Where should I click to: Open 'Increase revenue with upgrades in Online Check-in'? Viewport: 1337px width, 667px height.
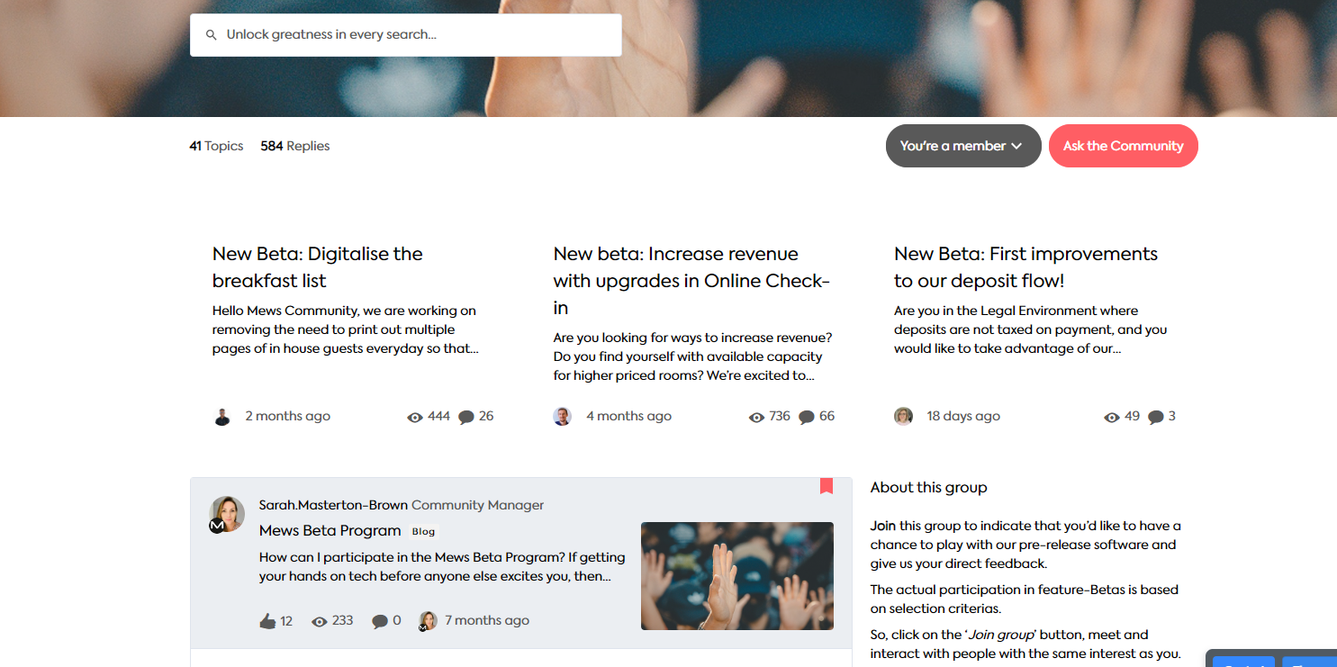click(x=692, y=281)
